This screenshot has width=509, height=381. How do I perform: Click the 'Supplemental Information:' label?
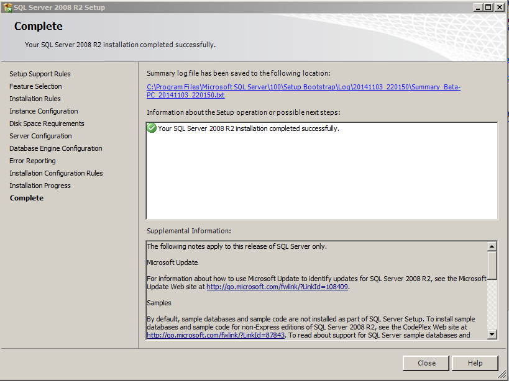click(189, 231)
